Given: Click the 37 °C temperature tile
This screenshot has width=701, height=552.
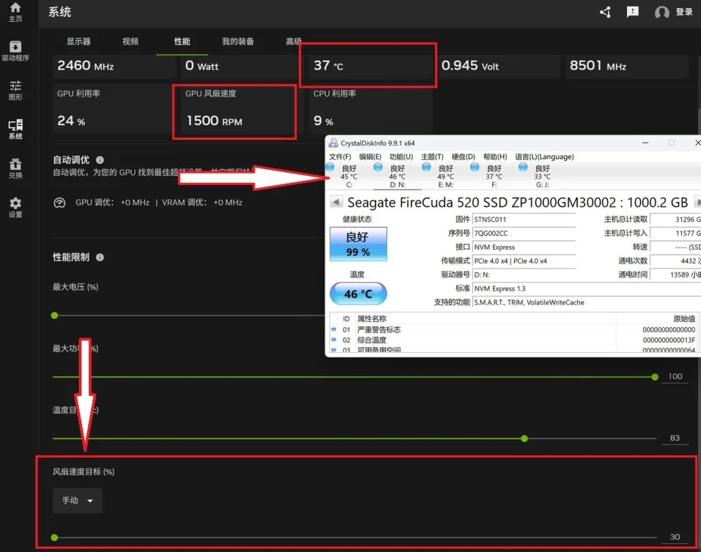Looking at the screenshot, I should tap(370, 66).
